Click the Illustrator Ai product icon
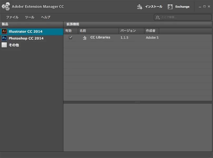 click(x=4, y=31)
